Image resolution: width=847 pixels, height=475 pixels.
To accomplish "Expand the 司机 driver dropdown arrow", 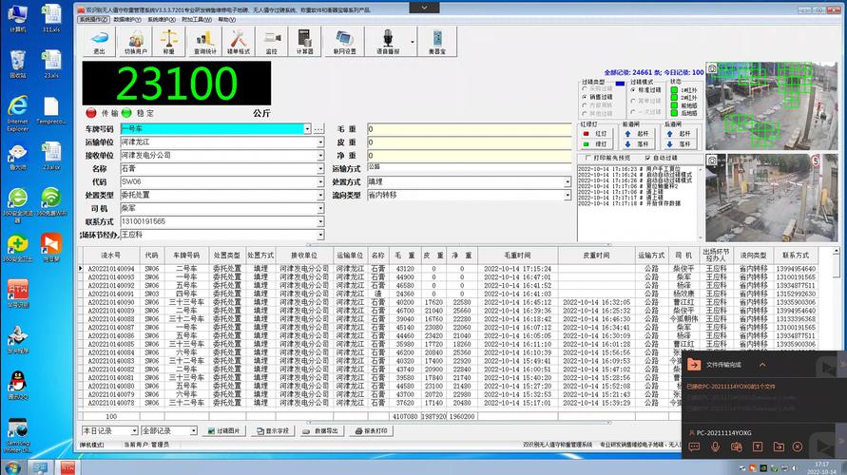I will click(320, 208).
